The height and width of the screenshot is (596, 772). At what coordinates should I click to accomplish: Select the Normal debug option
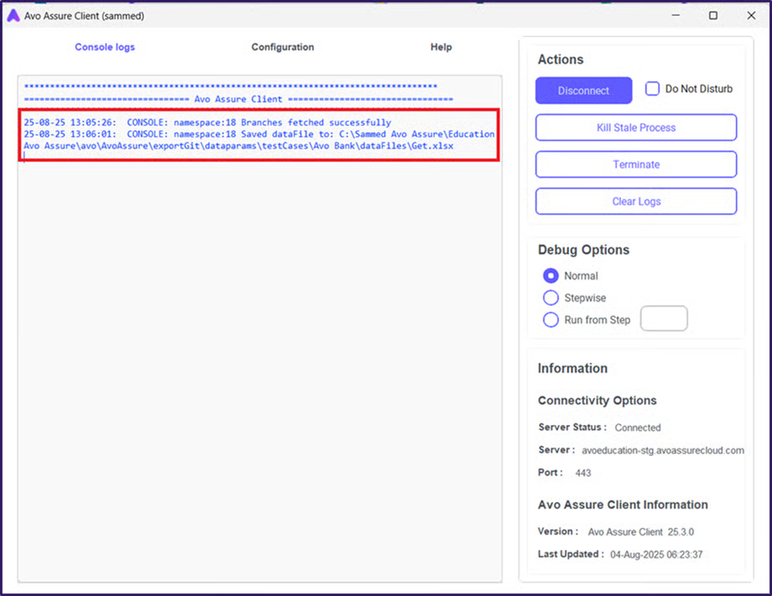click(x=551, y=276)
